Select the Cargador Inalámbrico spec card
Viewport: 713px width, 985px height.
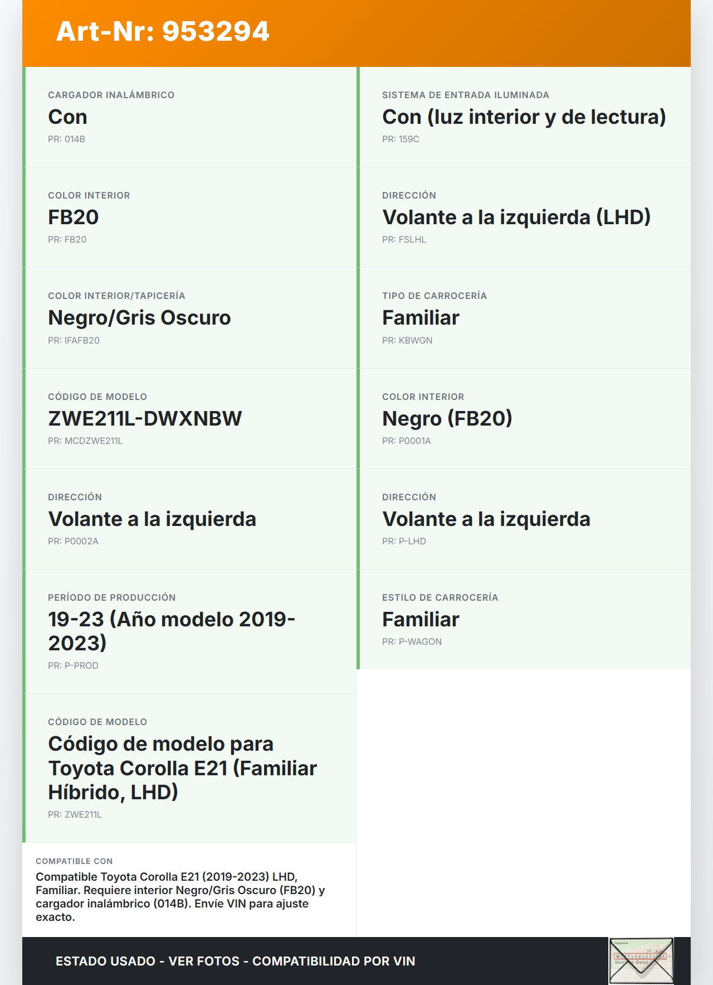[190, 117]
